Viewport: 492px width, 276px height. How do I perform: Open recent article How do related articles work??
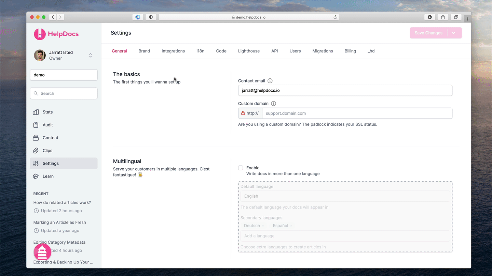coord(62,202)
